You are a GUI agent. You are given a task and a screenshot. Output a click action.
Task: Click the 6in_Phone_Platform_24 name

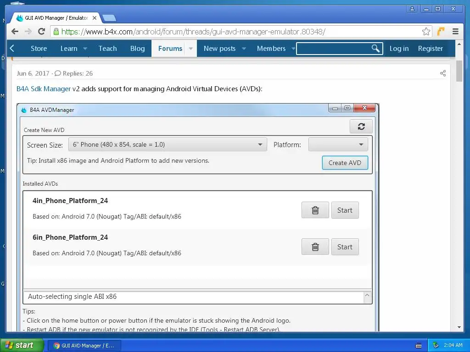pos(70,237)
